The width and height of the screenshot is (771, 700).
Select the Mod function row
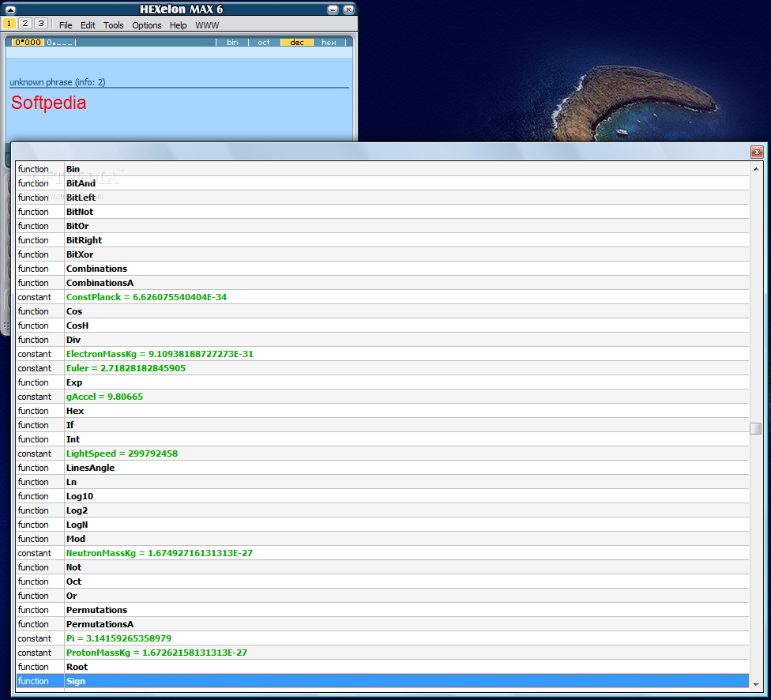(382, 539)
